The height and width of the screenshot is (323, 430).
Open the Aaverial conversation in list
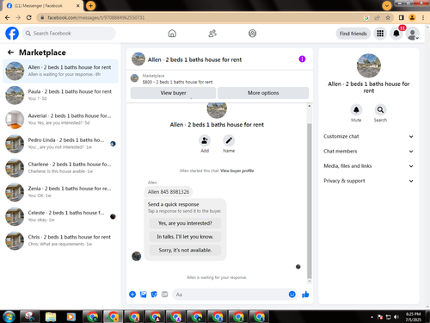[x=60, y=120]
